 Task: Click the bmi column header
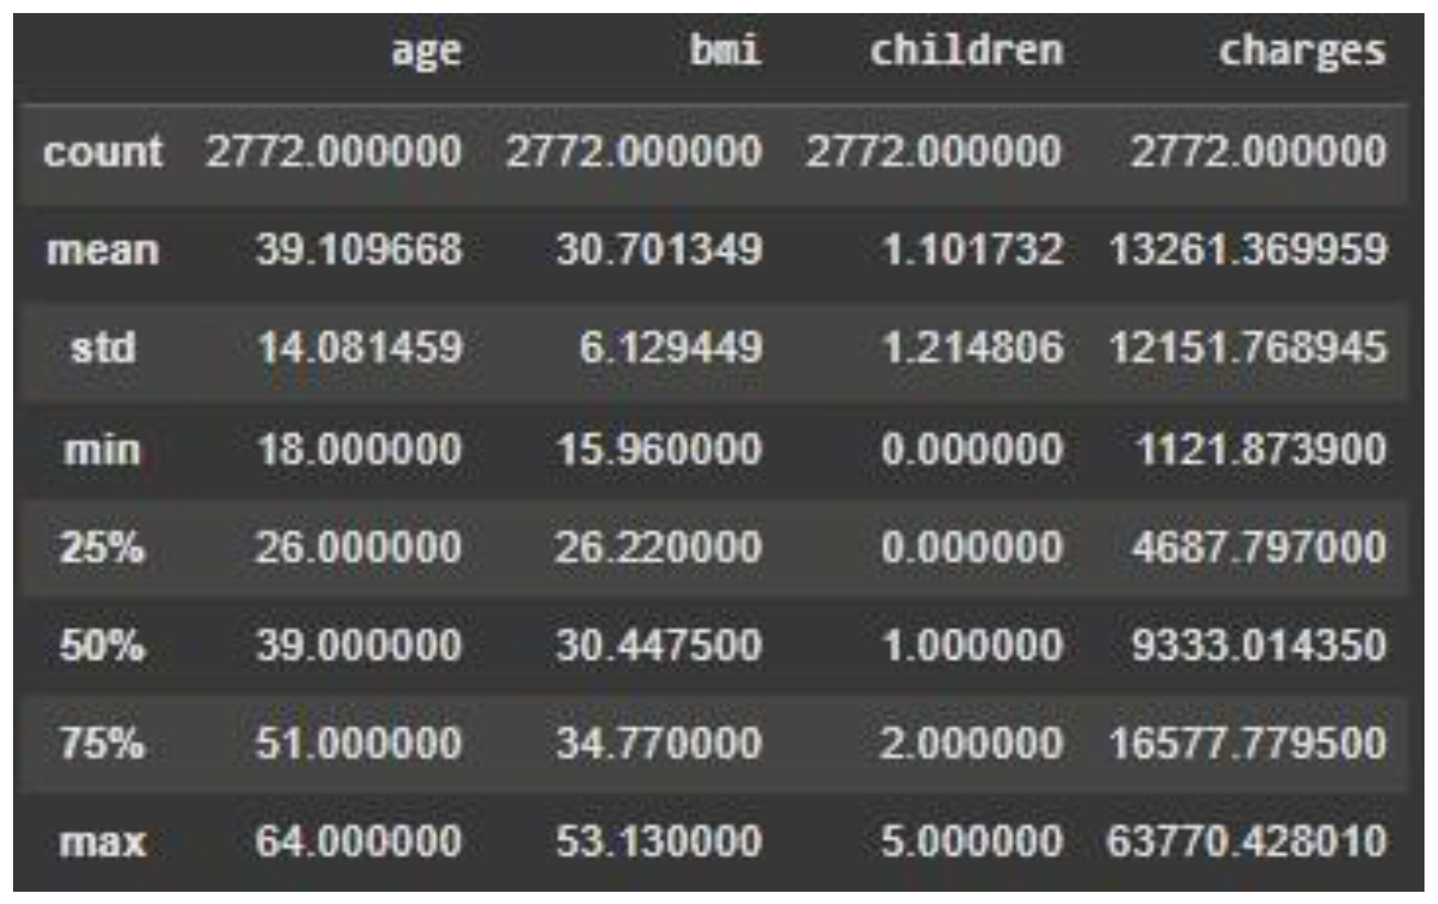pyautogui.click(x=725, y=50)
